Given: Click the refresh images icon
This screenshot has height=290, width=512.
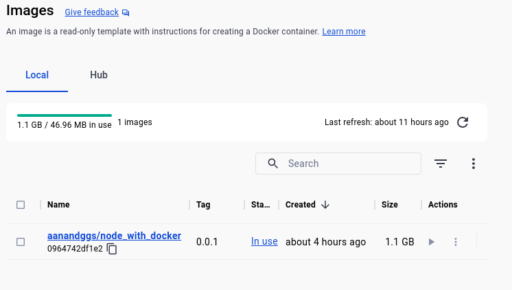Looking at the screenshot, I should (463, 122).
